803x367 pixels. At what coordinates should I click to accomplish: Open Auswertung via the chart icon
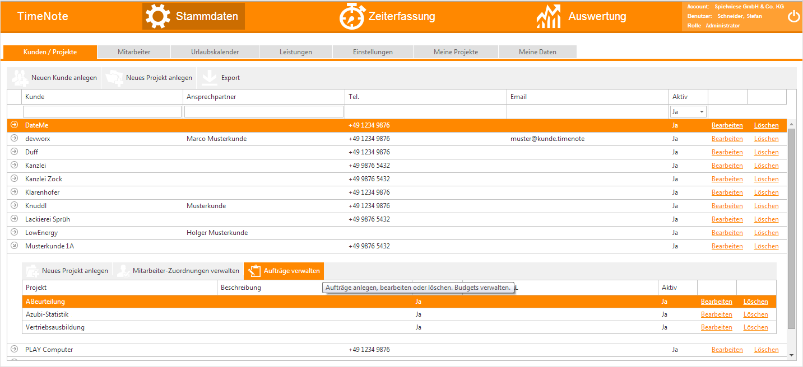click(x=548, y=16)
